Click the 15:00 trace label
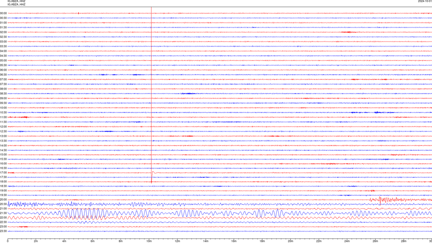Image resolution: width=432 pixels, height=243 pixels. click(3, 154)
